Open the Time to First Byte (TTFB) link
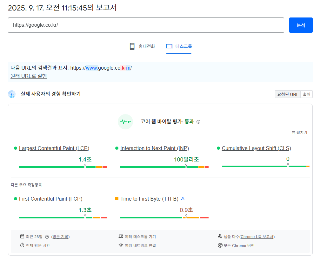Viewport: 320px width, 261px height. click(x=150, y=199)
